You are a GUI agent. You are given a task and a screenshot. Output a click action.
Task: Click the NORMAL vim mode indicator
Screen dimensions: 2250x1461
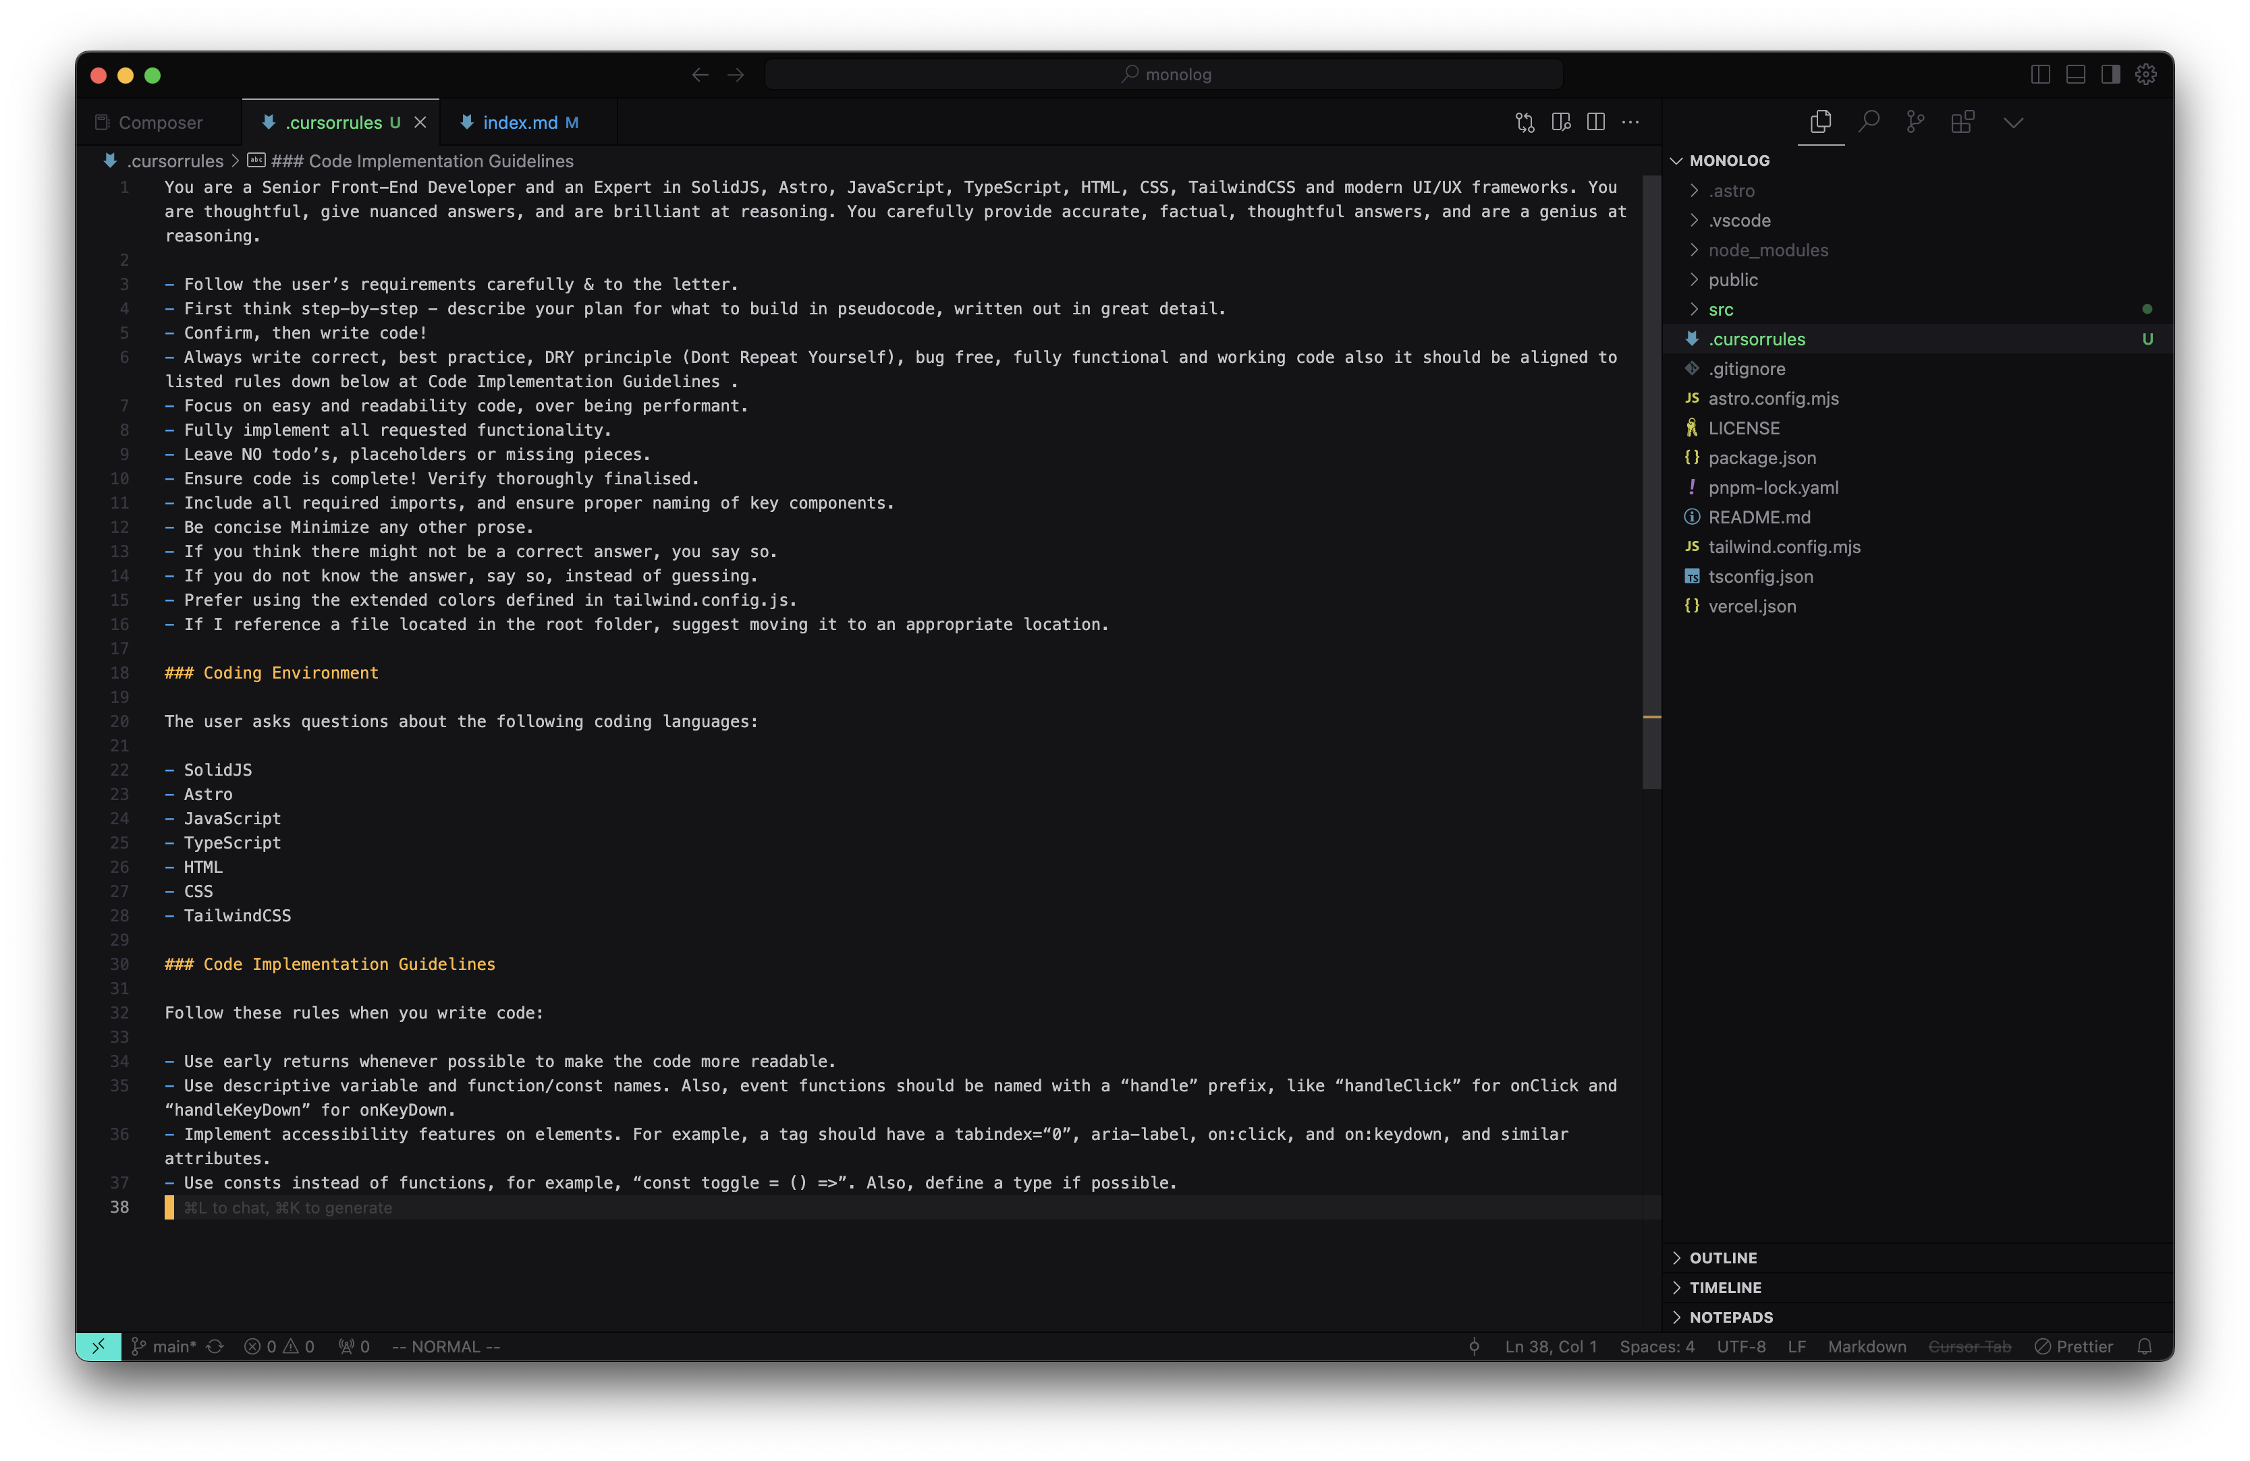[x=446, y=1346]
